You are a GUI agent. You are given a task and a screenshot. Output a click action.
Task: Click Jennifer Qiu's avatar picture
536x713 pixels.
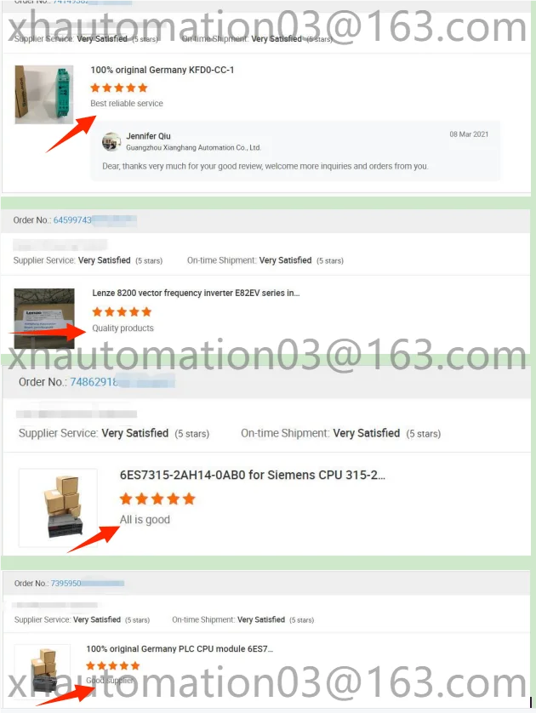click(111, 141)
